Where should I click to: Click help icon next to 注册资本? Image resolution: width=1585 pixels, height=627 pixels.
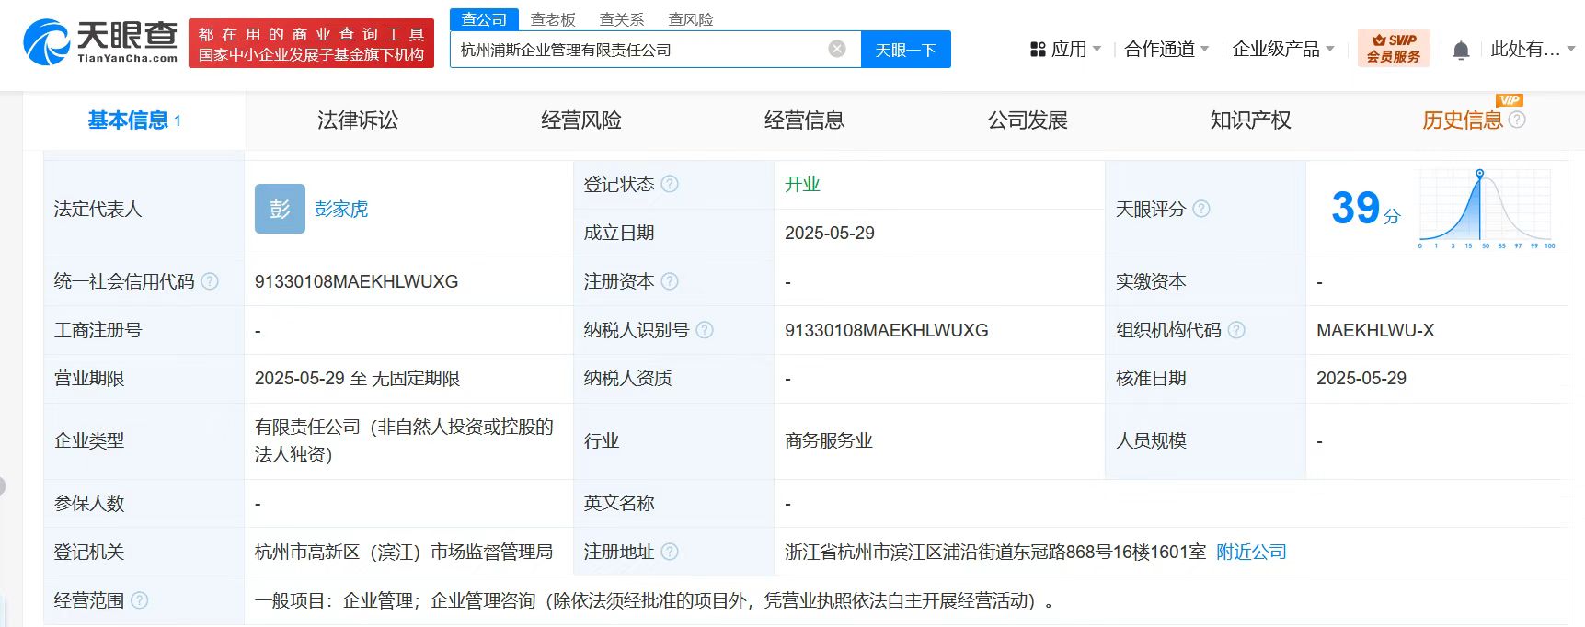[x=670, y=281]
